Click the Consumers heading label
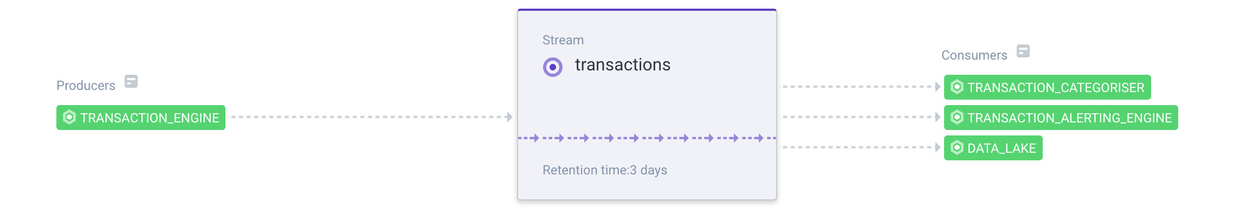The image size is (1240, 221). 974,55
